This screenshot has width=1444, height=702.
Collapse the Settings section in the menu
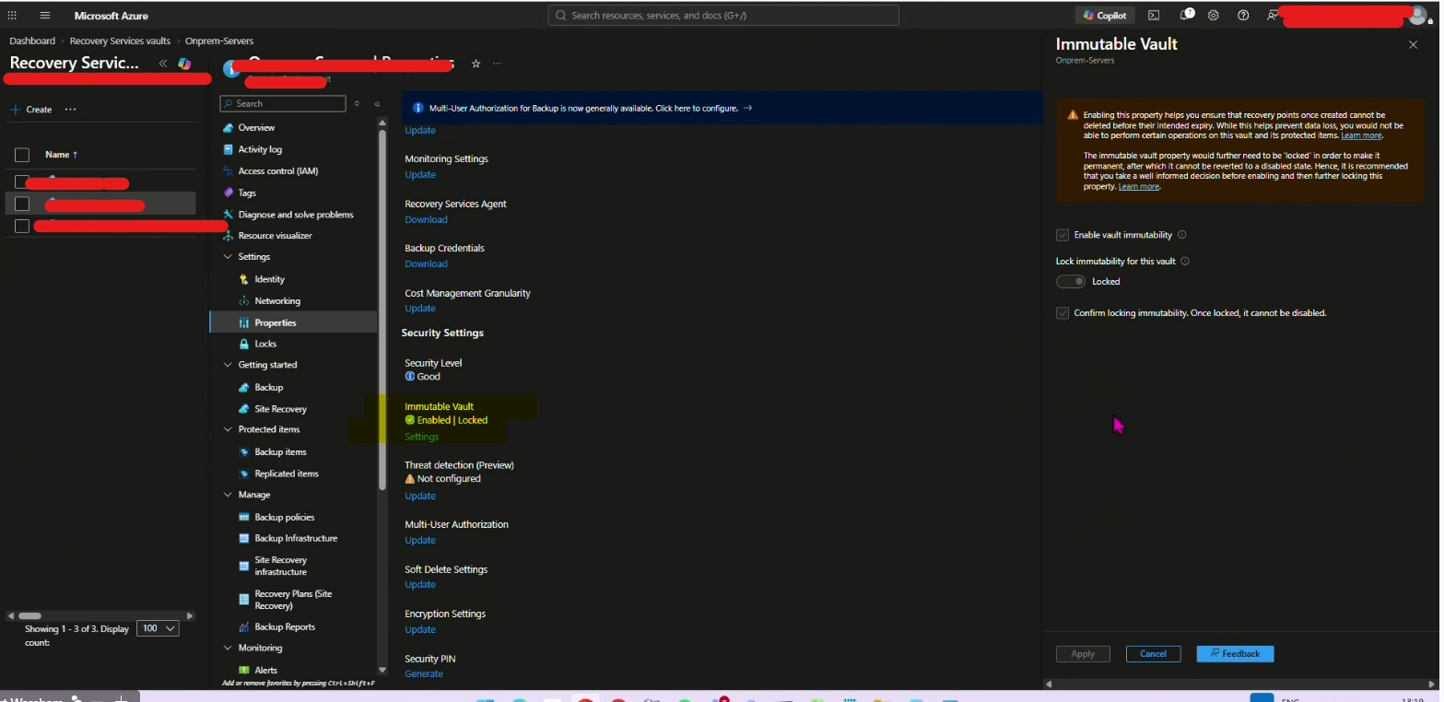click(229, 257)
